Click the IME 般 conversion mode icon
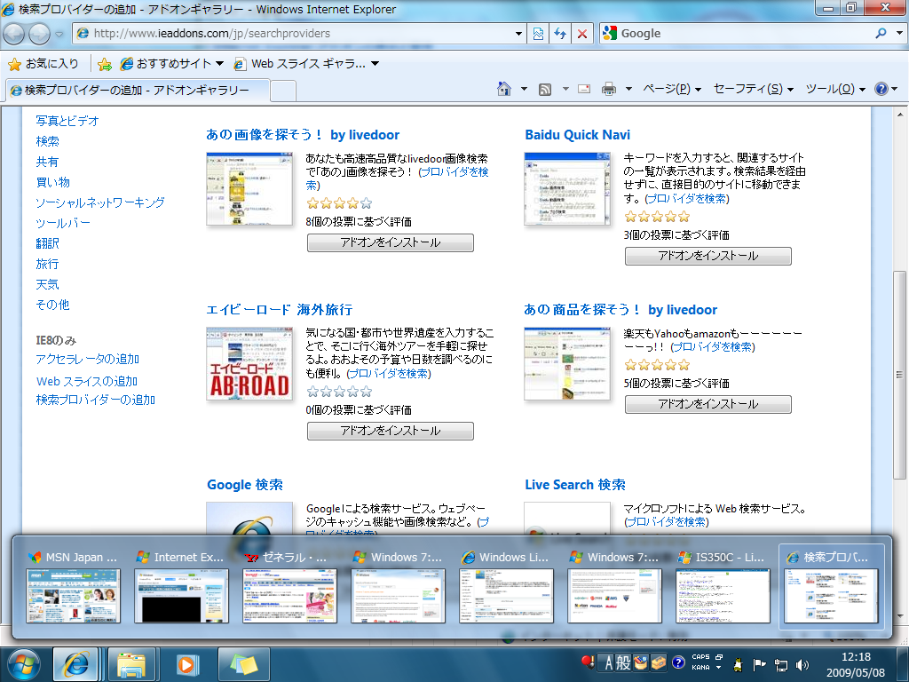909x682 pixels. [623, 662]
